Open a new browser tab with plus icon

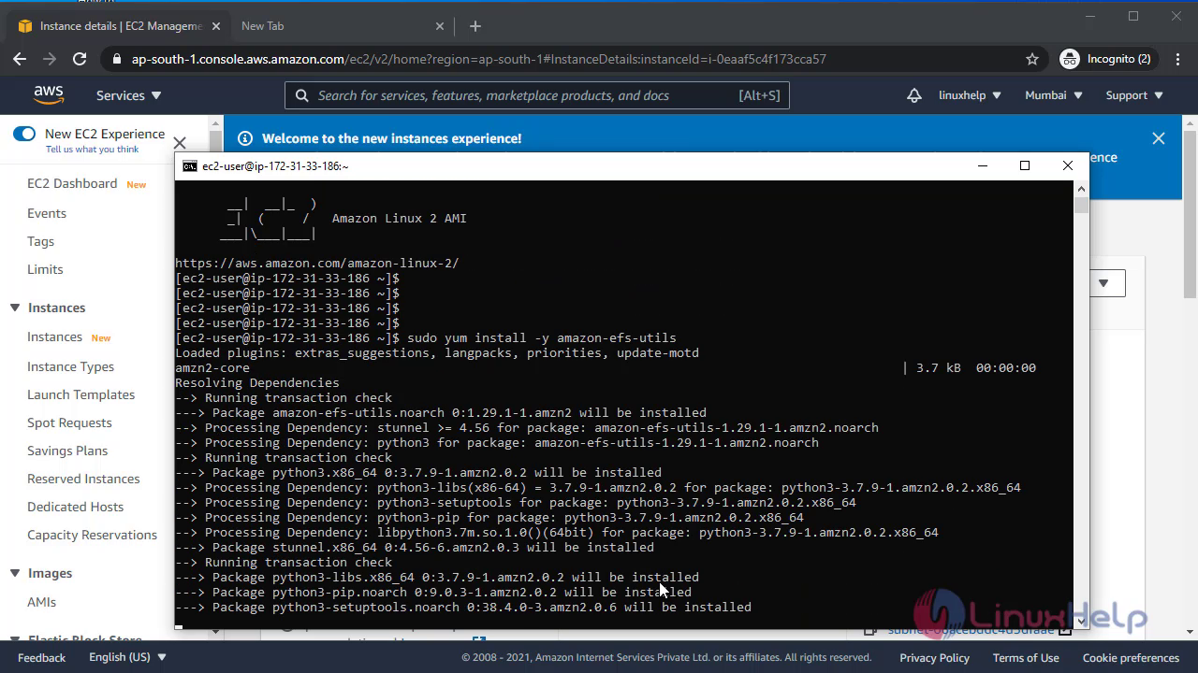[475, 26]
